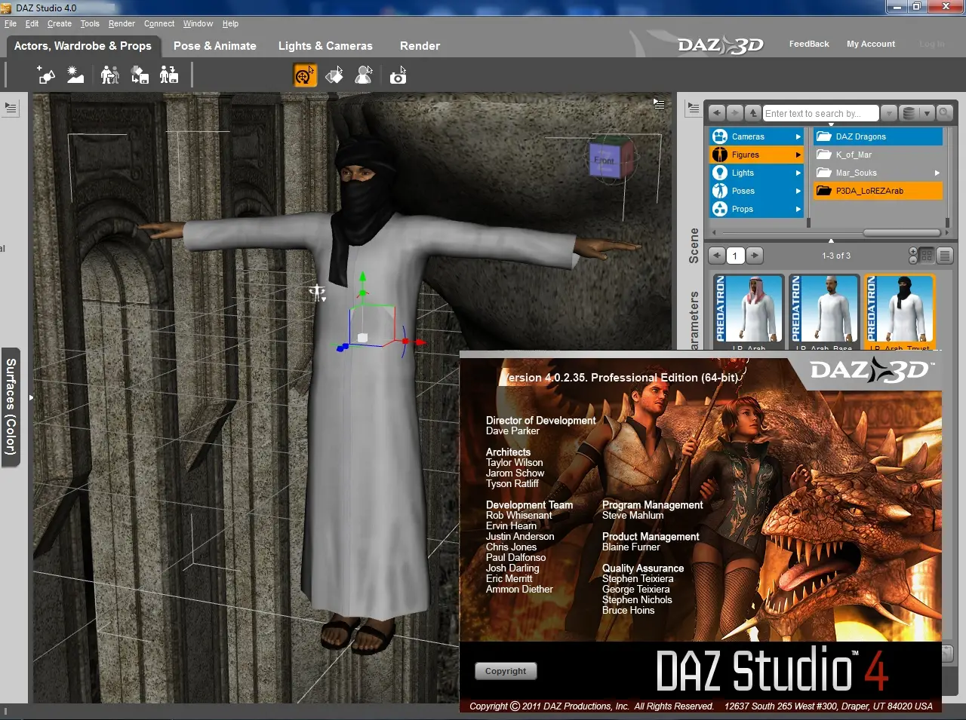Switch library to list view
Screen dimensions: 966x720
tap(944, 256)
